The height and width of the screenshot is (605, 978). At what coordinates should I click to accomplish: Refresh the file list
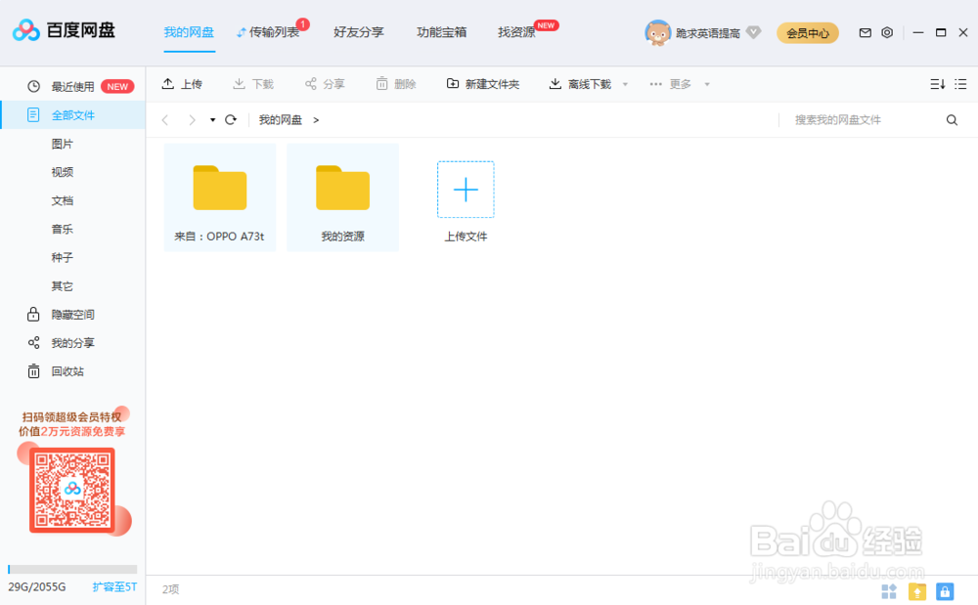pos(231,119)
